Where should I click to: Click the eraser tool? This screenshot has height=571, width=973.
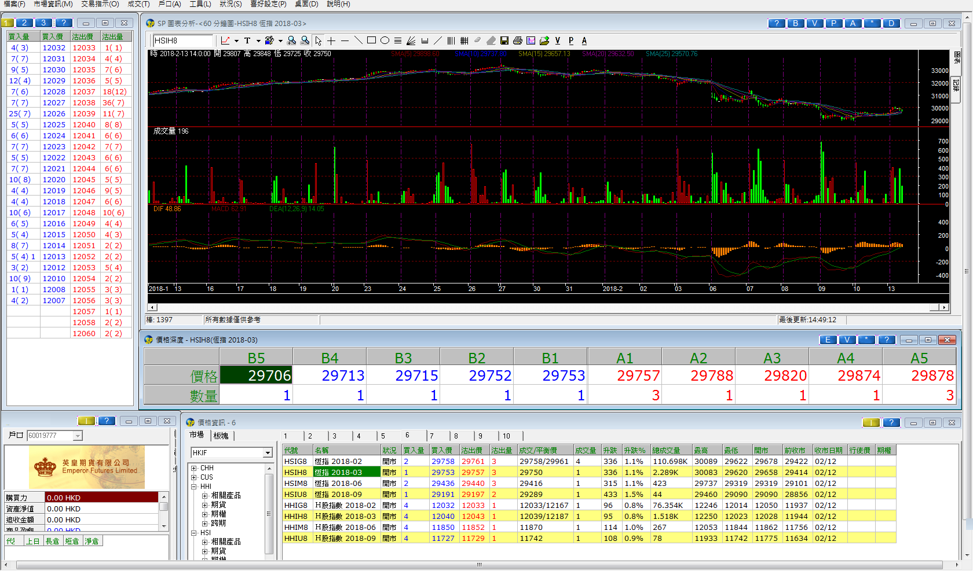(x=491, y=40)
